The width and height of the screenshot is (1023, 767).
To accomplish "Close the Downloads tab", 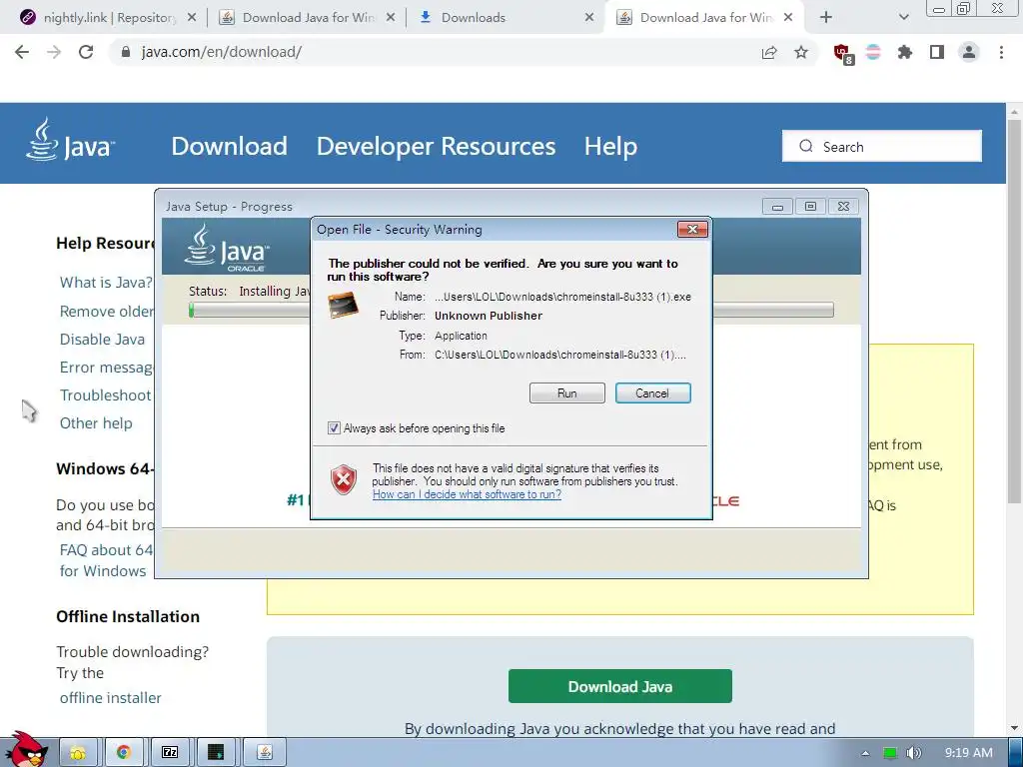I will [x=589, y=18].
